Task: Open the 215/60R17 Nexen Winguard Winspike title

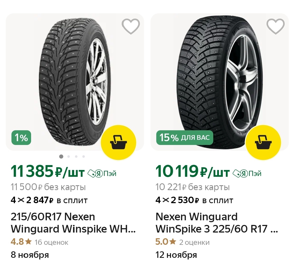Action: pos(73,223)
